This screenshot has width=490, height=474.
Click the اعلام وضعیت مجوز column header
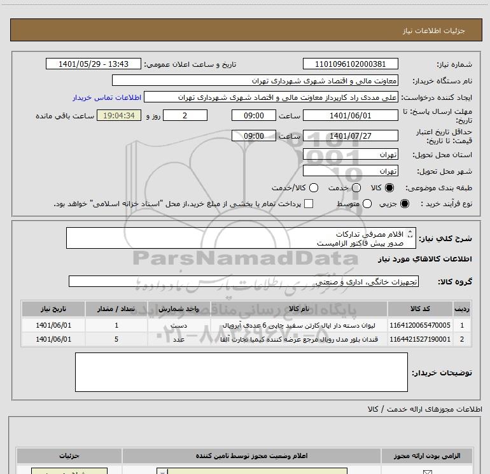tap(251, 456)
